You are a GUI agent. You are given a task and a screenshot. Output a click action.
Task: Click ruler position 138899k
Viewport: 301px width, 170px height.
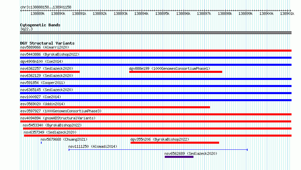pyautogui.click(x=246, y=14)
